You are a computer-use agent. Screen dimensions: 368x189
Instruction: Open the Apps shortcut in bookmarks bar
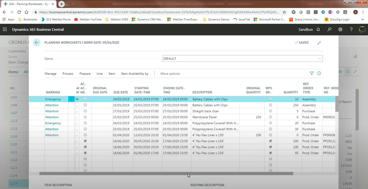point(9,19)
